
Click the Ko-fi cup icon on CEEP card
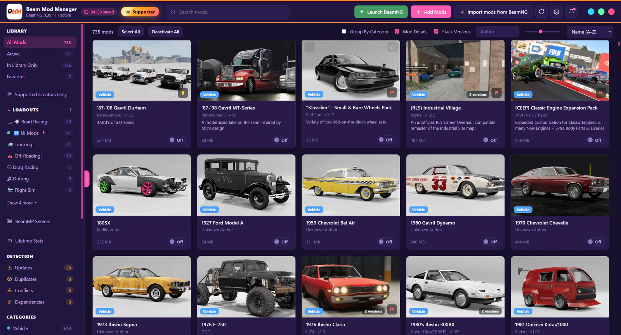[601, 93]
